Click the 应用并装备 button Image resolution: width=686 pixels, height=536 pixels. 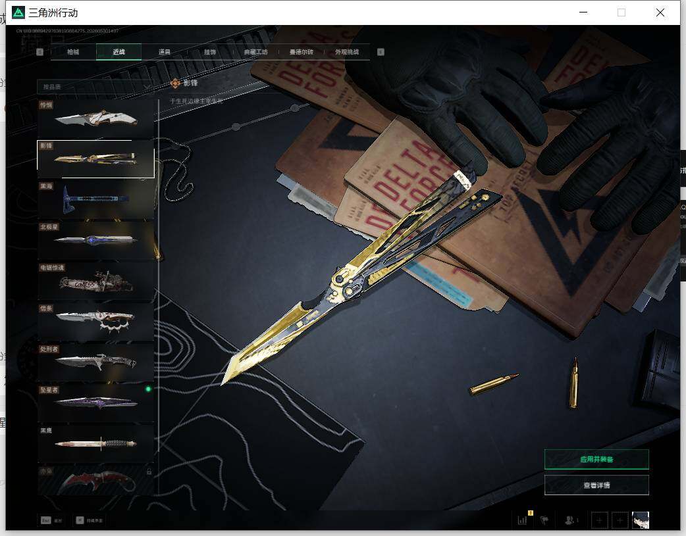coord(596,459)
